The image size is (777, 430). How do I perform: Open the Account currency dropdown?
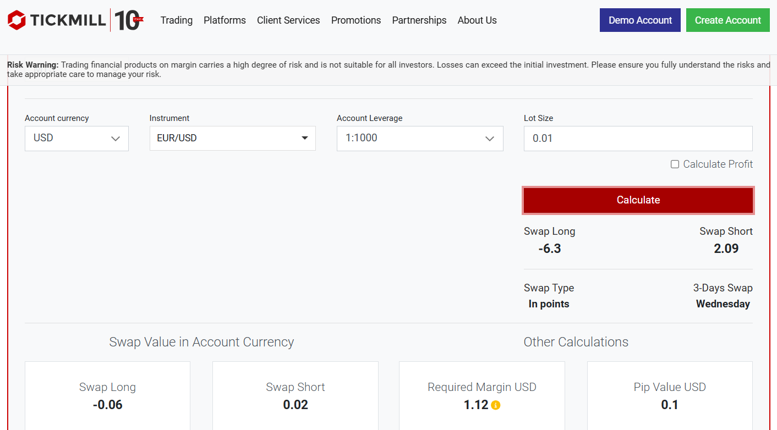(x=76, y=139)
